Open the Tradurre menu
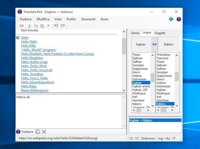 [26, 19]
